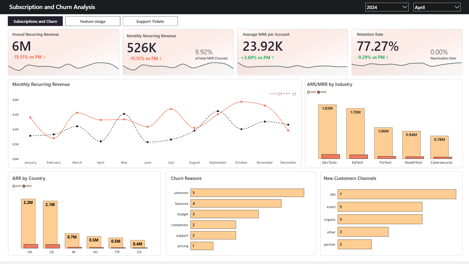The image size is (469, 264).
Task: Click the CY data point for January
Action: [30, 117]
